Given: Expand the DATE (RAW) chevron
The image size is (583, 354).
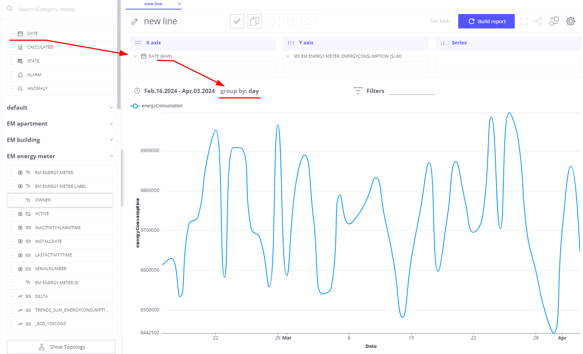Looking at the screenshot, I should click(135, 56).
